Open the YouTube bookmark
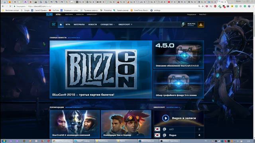The width and height of the screenshot is (255, 143). coord(54,10)
